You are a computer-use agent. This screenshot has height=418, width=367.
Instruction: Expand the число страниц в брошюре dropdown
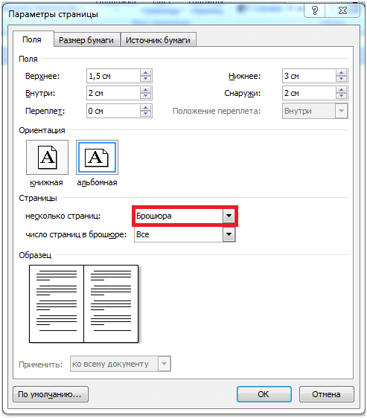click(x=229, y=234)
